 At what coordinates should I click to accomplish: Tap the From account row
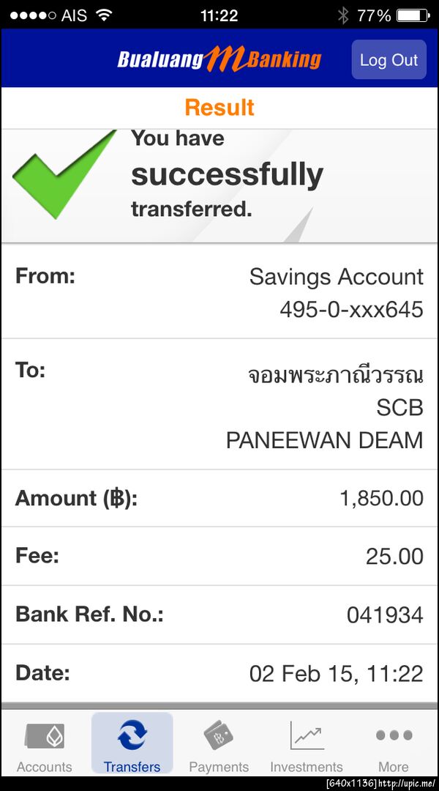point(219,291)
